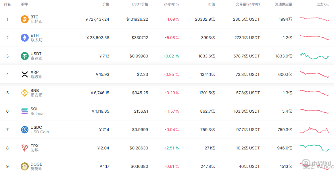This screenshot has height=171, width=334.
Task: Open the 以太坊 name link
Action: (x=37, y=40)
